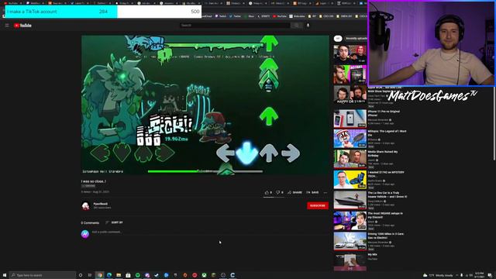496x279 pixels.
Task: Click the 0 Comments count text
Action: pyautogui.click(x=90, y=222)
